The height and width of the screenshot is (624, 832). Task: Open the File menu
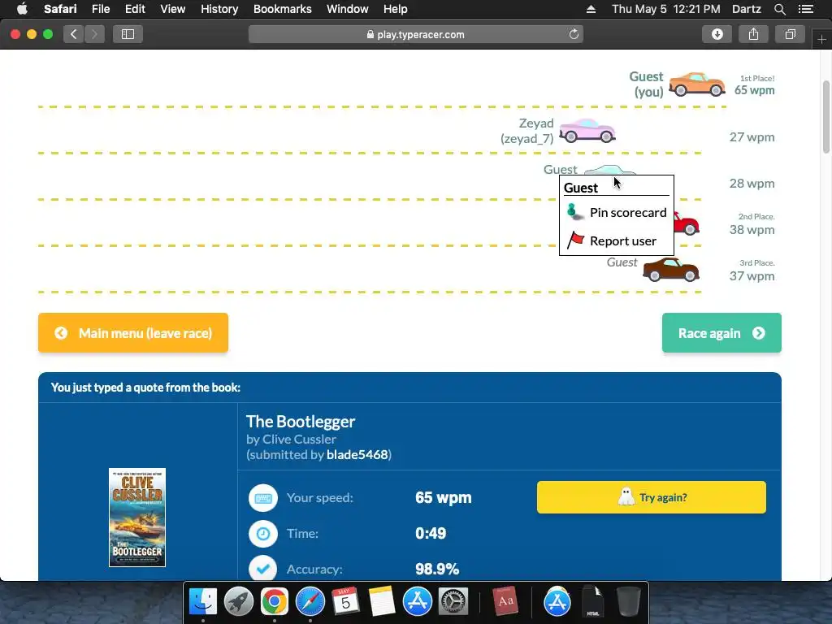[x=100, y=9]
